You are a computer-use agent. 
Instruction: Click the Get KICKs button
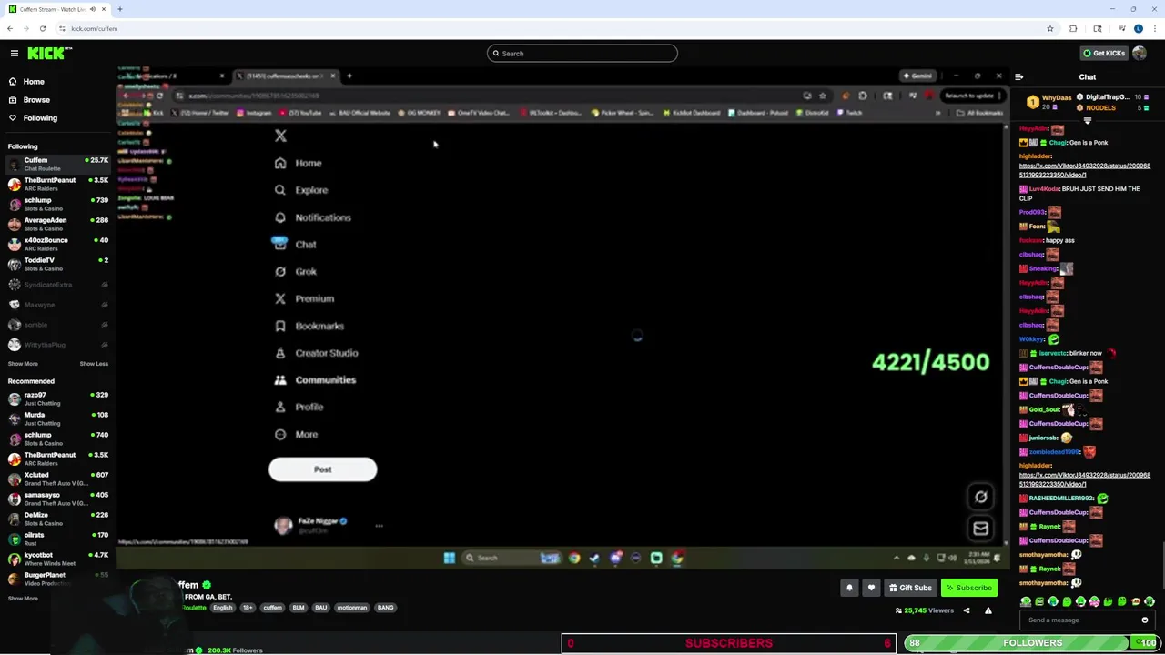1104,53
